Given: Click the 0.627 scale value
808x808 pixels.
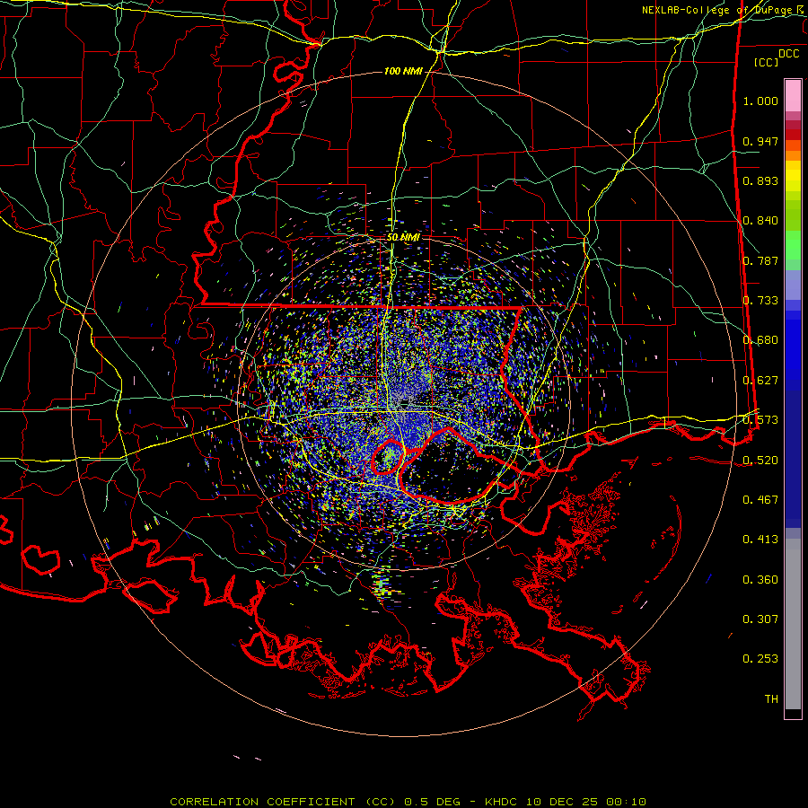Looking at the screenshot, I should tap(760, 381).
